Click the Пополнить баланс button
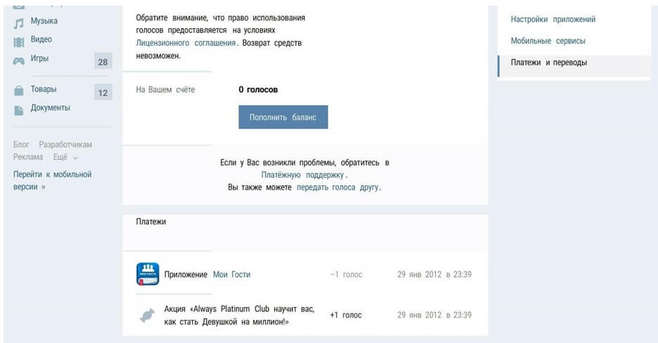658x343 pixels. 283,117
